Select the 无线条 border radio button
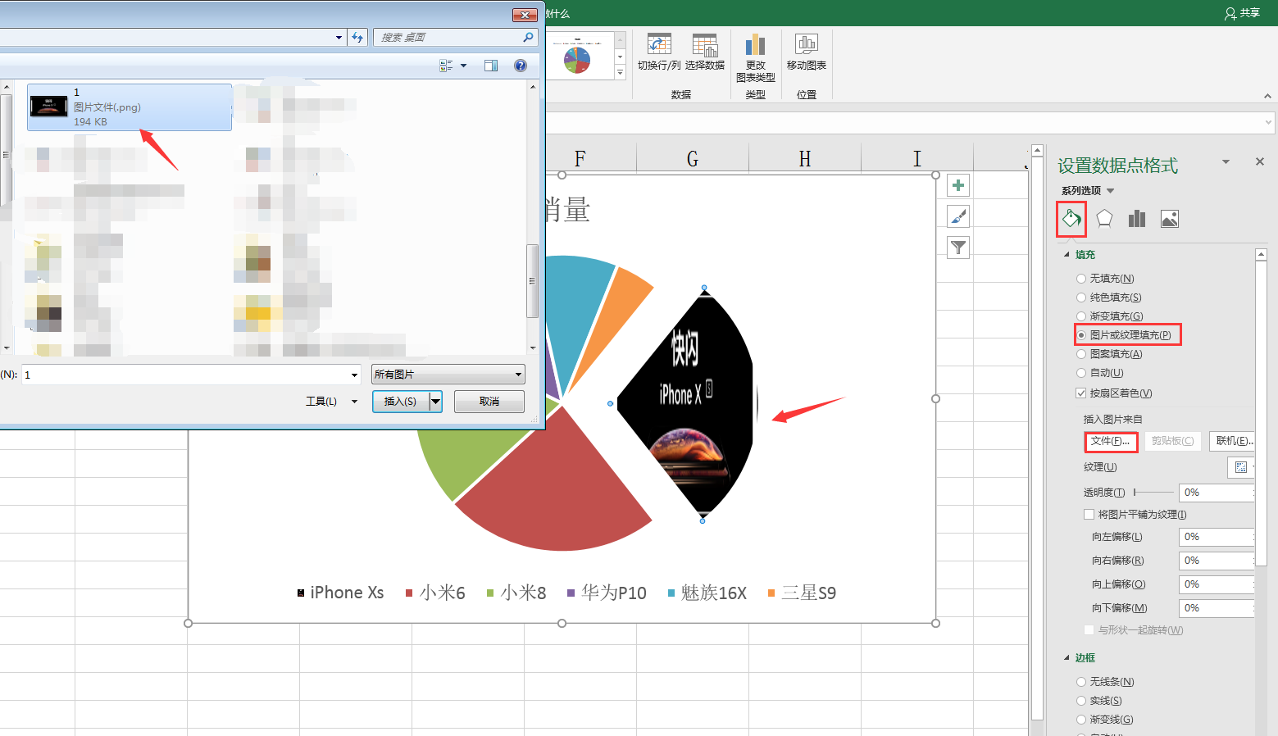The width and height of the screenshot is (1278, 736). 1081,682
